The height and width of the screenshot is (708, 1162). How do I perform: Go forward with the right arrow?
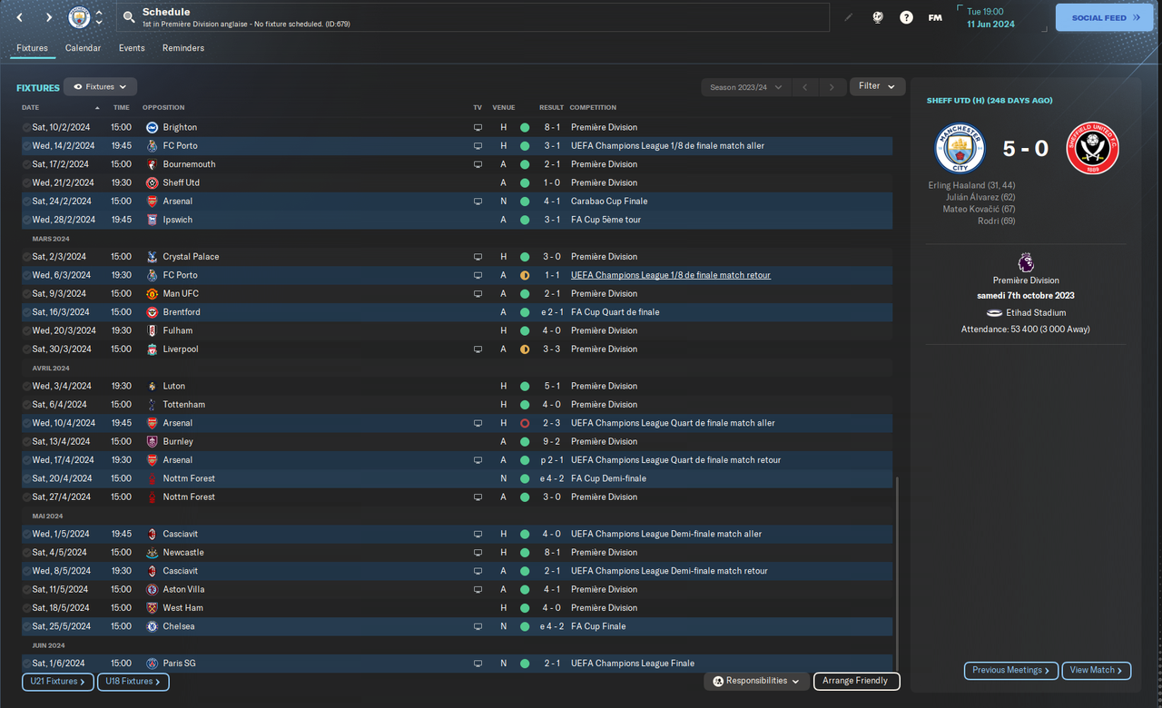[x=48, y=17]
